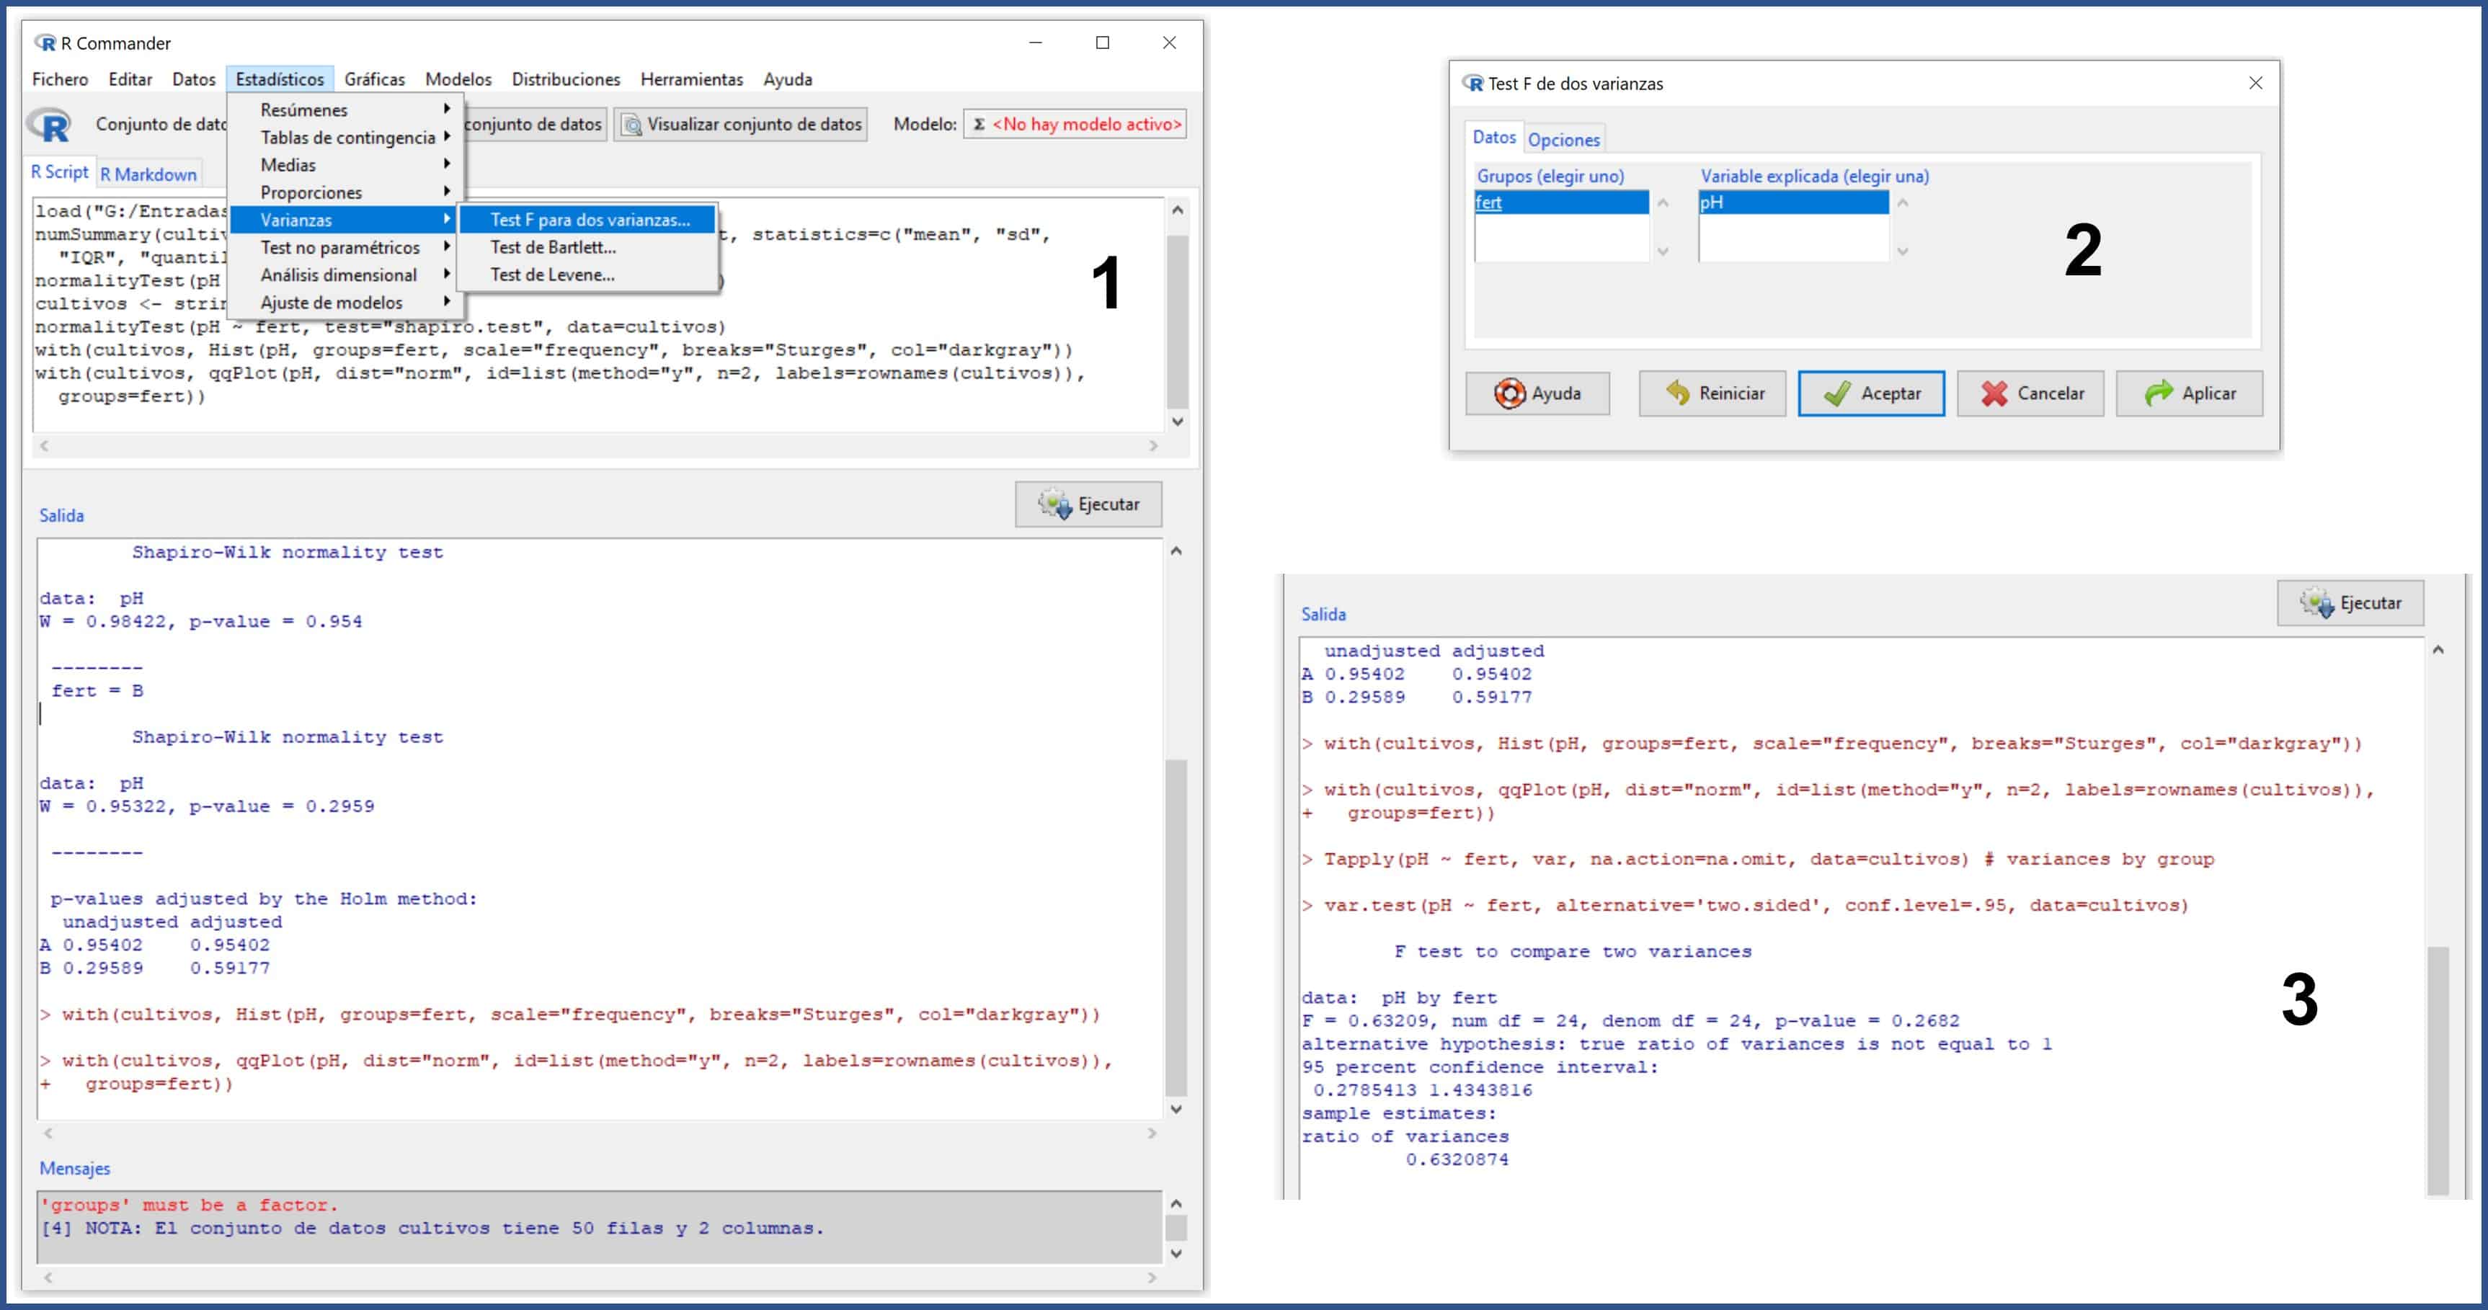Select Test F para dos varianzas
Viewport: 2488px width, 1310px height.
point(589,220)
